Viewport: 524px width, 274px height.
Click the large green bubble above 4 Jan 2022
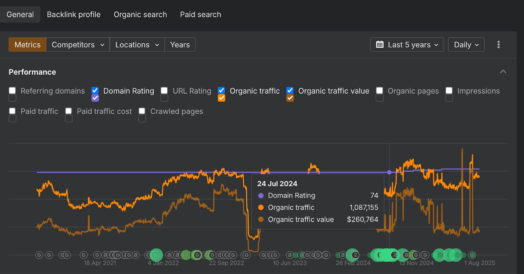156,255
